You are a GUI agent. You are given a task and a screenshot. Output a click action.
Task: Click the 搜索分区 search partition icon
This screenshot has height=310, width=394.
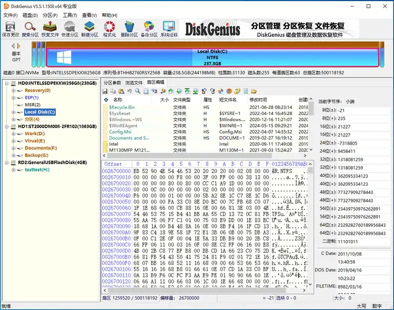(x=30, y=30)
